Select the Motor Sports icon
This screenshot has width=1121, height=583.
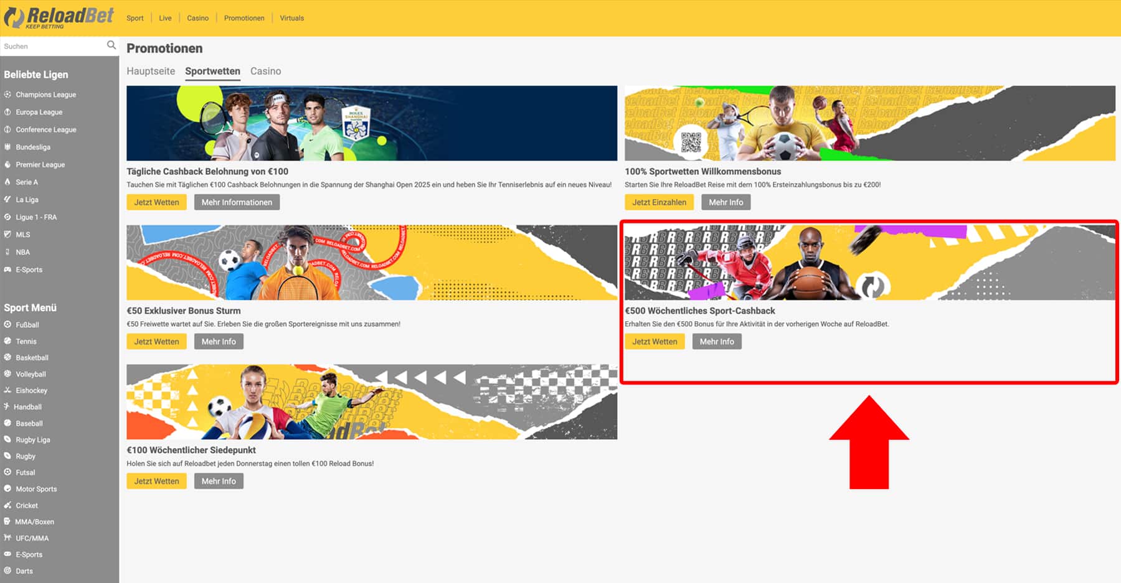coord(7,488)
